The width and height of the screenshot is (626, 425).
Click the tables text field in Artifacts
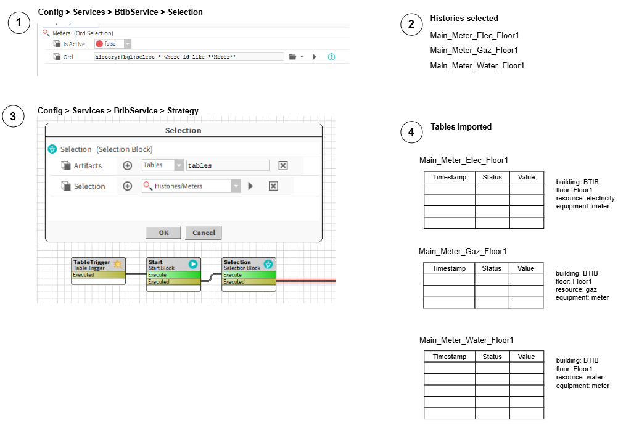[x=227, y=165]
